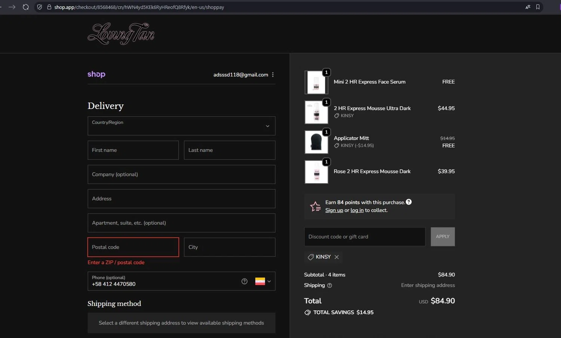Viewport: 561px width, 338px height.
Task: Open account options three-dot menu
Action: click(273, 75)
